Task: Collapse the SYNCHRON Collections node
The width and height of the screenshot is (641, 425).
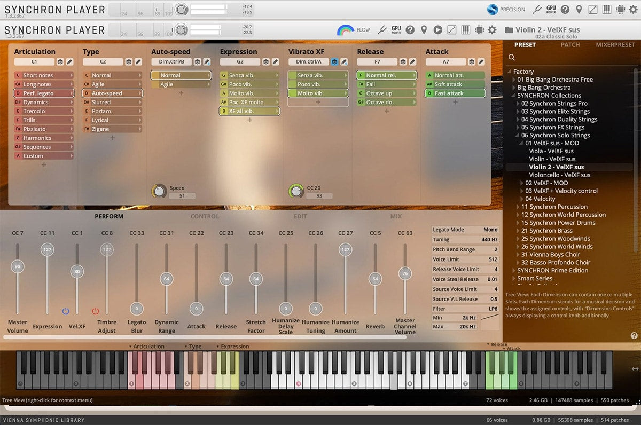Action: point(514,96)
